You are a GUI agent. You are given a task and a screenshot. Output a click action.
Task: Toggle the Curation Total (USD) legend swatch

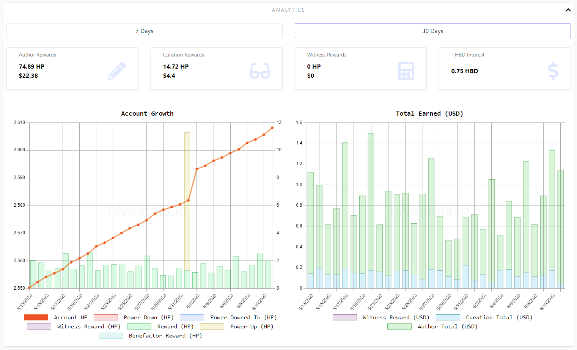pyautogui.click(x=448, y=317)
